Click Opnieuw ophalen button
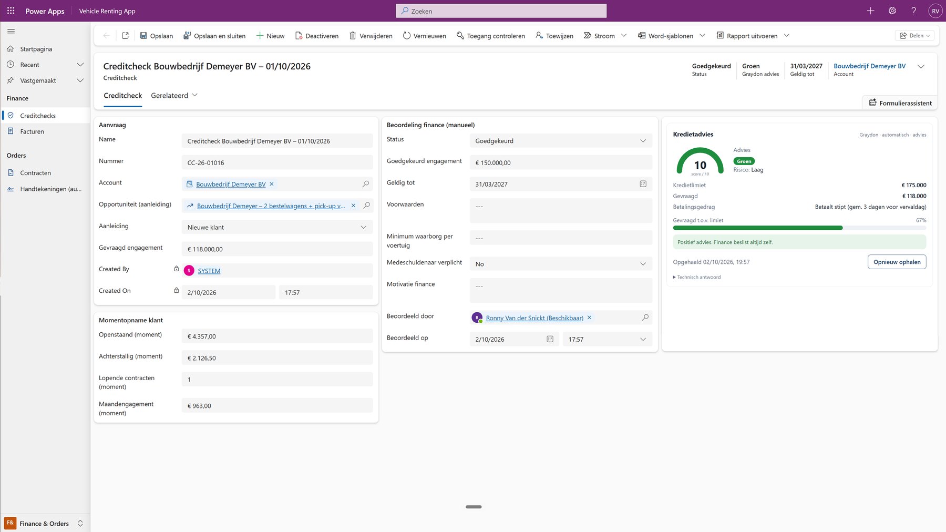Image resolution: width=946 pixels, height=532 pixels. 897,262
